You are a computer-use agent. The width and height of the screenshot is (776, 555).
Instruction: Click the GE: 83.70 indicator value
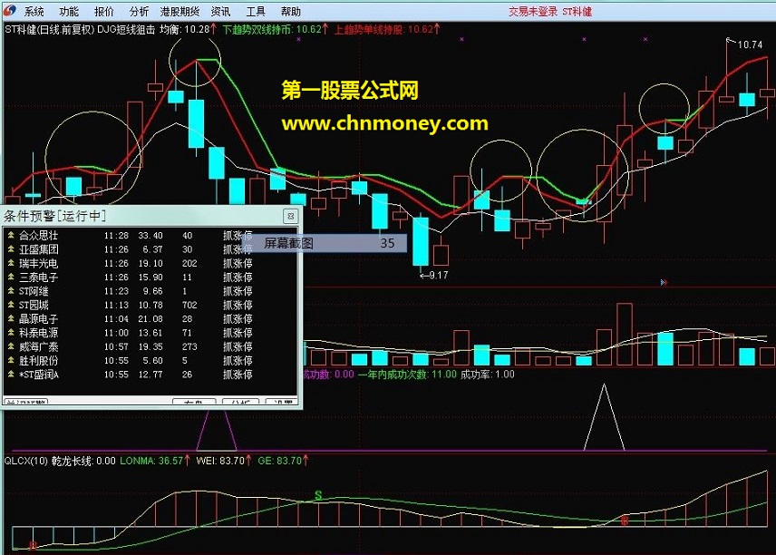click(x=283, y=461)
